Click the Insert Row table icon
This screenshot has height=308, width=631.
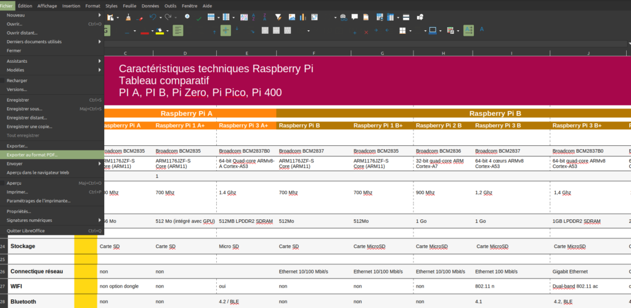(211, 17)
